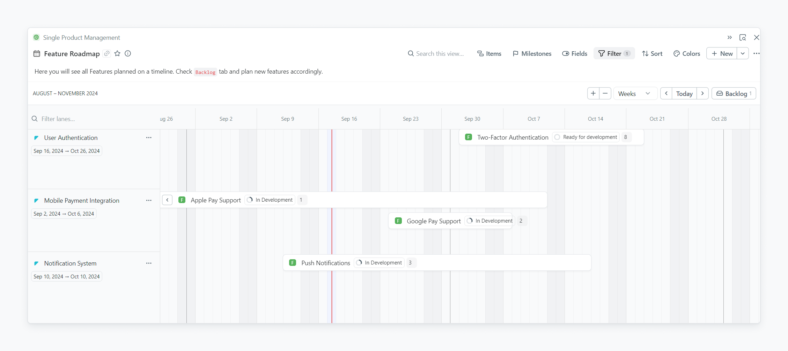788x351 pixels.
Task: Open the Weeks timescale dropdown
Action: click(634, 94)
